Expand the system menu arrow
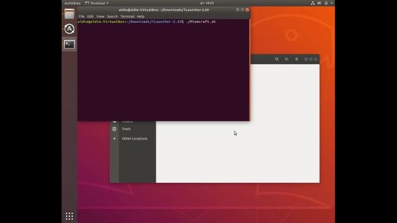This screenshot has height=223, width=397. [331, 3]
